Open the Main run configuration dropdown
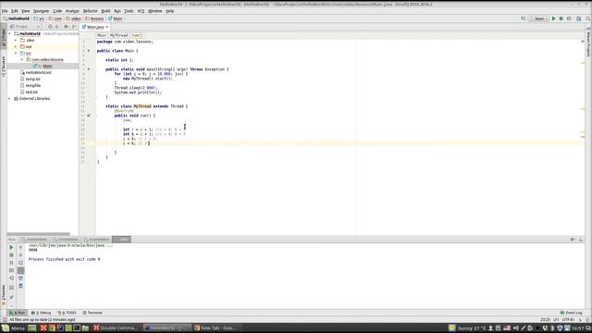This screenshot has height=333, width=592. tap(539, 18)
